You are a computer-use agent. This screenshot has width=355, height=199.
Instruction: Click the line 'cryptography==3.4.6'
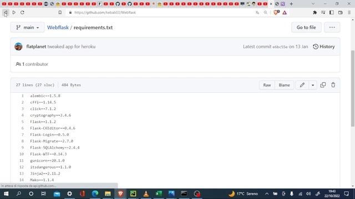point(50,116)
